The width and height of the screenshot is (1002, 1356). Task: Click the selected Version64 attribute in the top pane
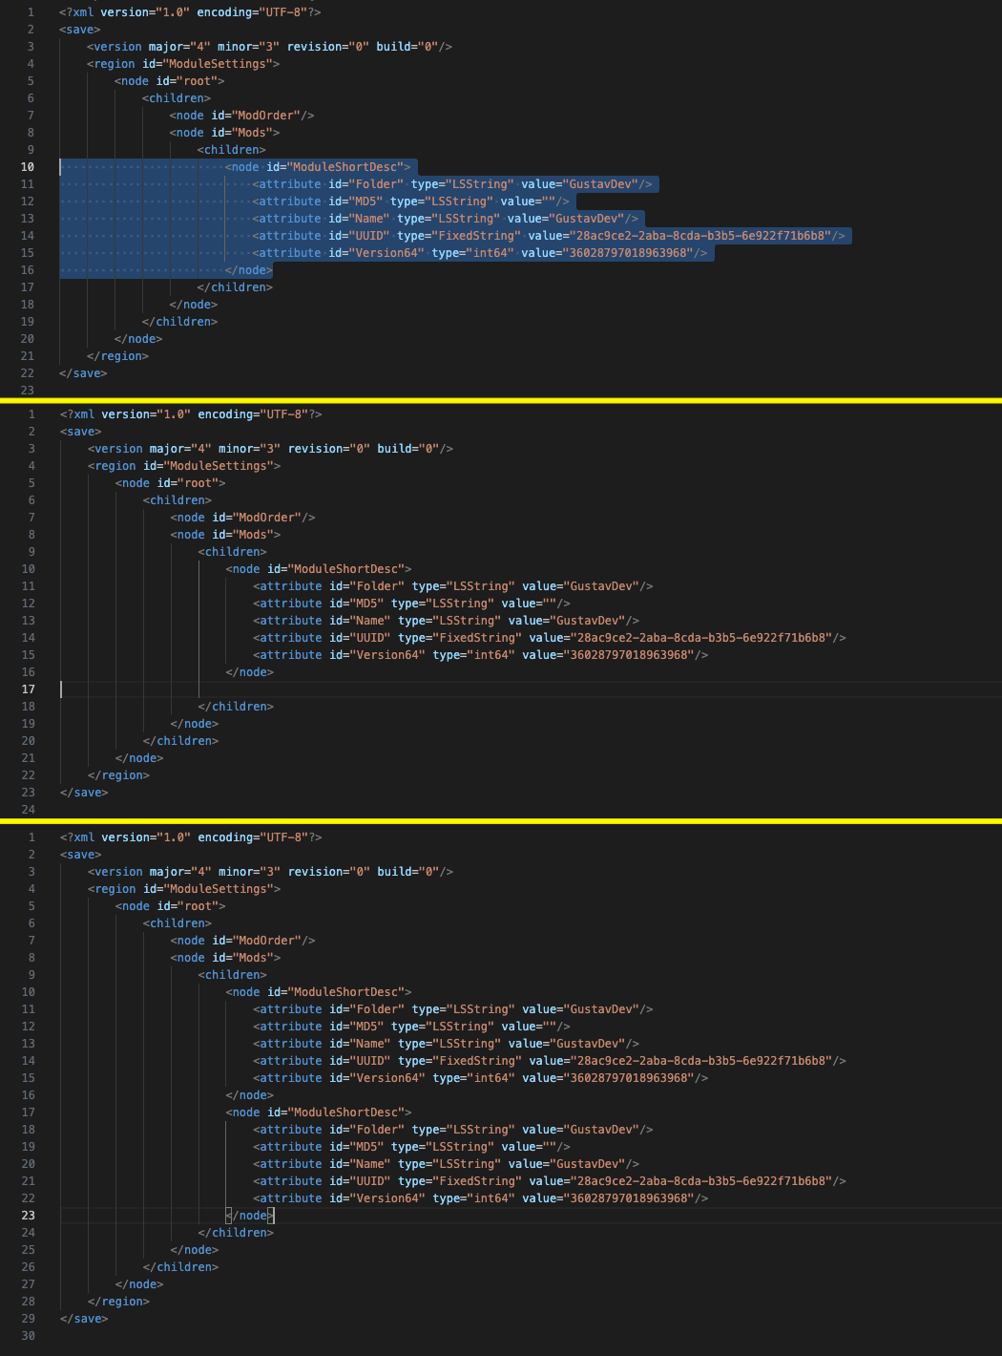click(x=480, y=253)
